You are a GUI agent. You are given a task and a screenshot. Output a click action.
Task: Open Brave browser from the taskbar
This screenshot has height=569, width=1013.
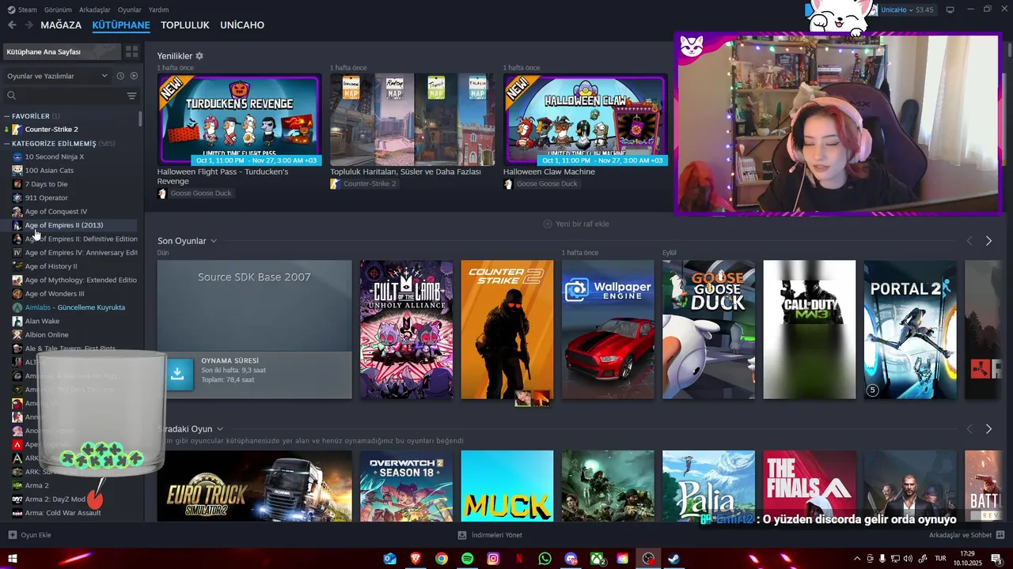(x=415, y=559)
